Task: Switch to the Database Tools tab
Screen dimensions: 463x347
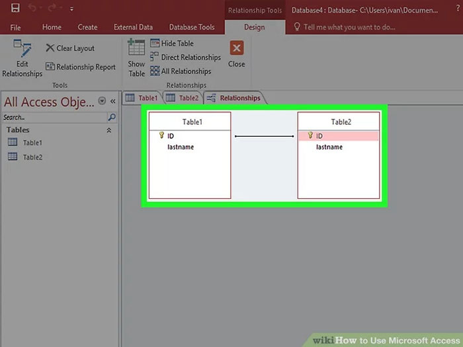Action: [x=191, y=27]
